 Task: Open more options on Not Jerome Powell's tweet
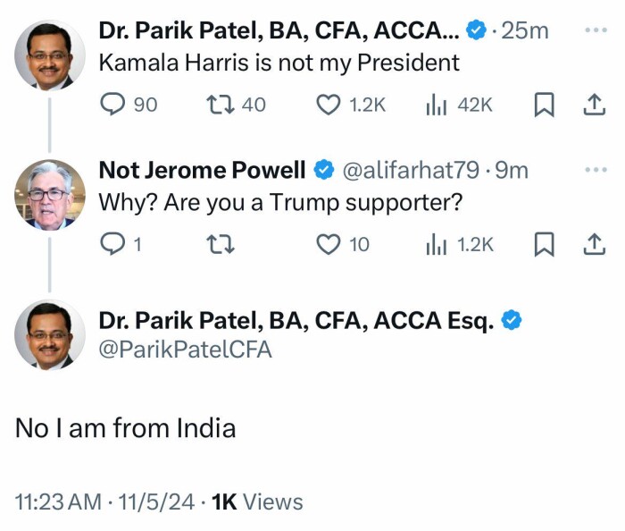[x=594, y=169]
